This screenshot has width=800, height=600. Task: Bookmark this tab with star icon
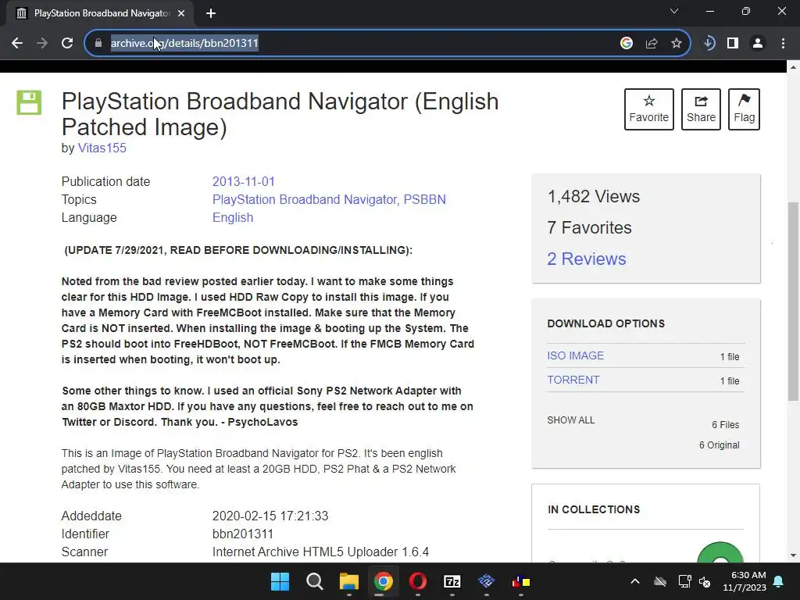677,44
